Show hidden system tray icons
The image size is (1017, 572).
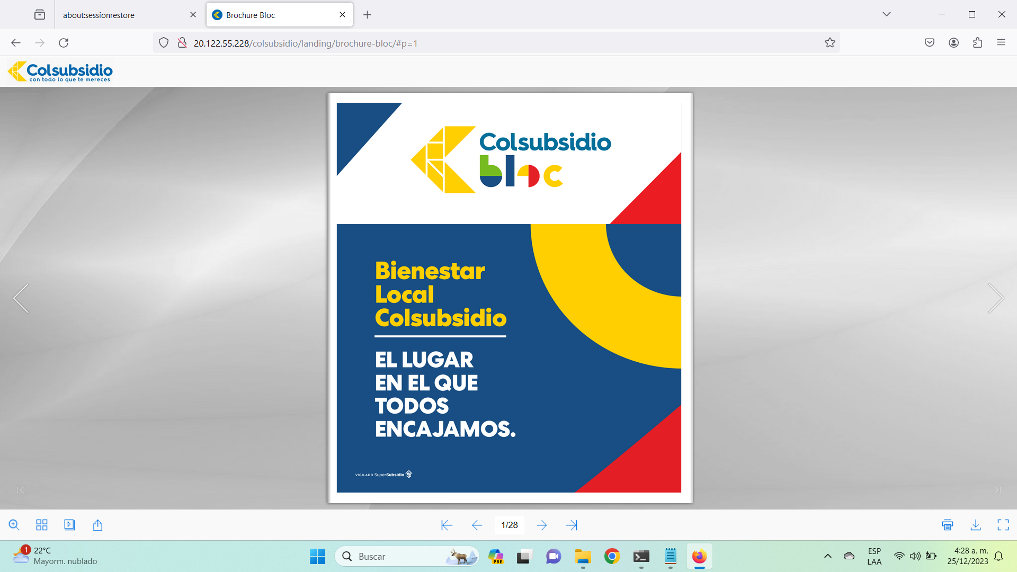coord(828,556)
